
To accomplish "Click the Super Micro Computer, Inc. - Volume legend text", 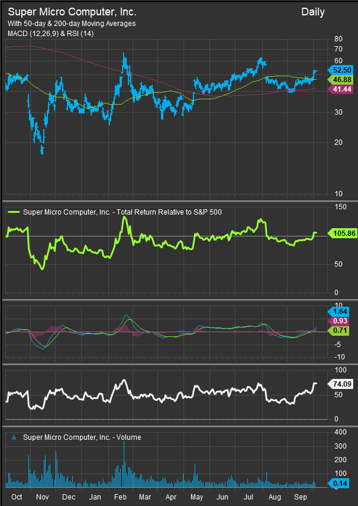I will click(x=82, y=438).
